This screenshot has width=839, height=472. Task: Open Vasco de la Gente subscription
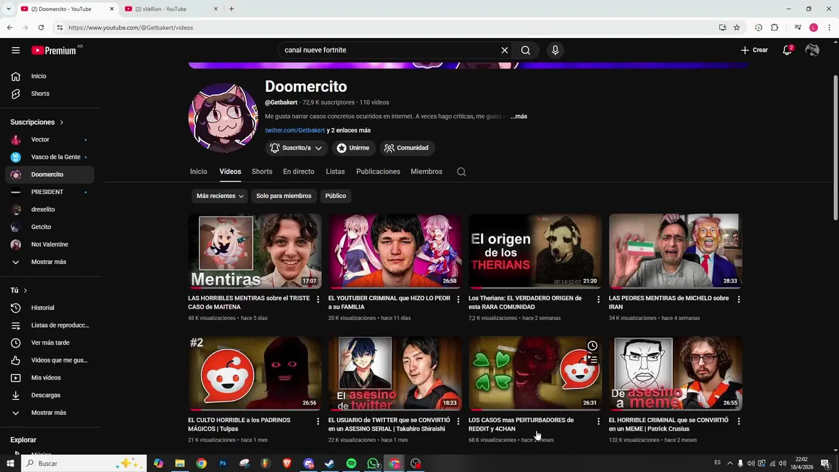point(50,157)
